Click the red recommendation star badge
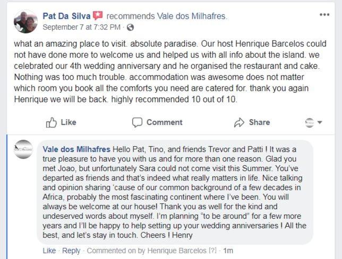Screen dimensions: 342x259 (x=98, y=16)
